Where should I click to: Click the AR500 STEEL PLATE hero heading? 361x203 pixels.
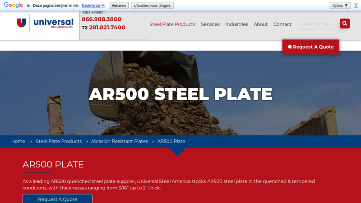click(180, 94)
